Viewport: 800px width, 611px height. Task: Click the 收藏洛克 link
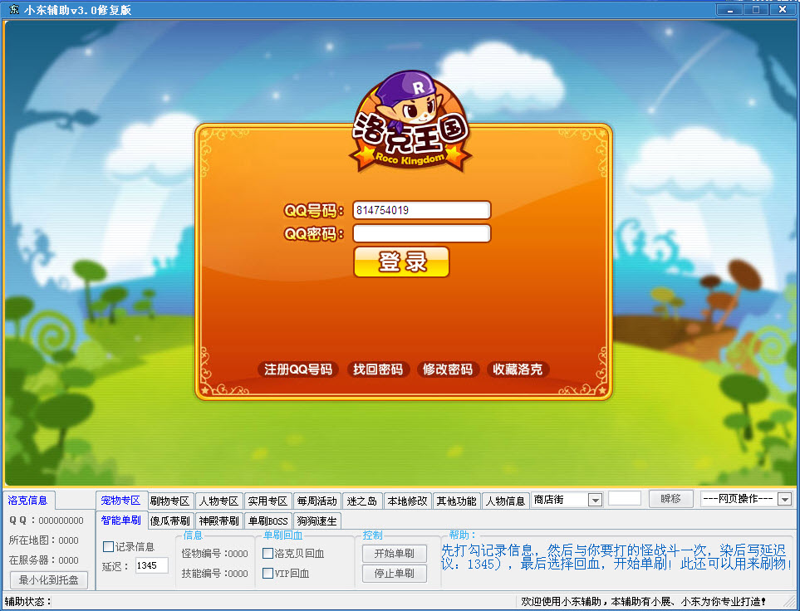coord(518,369)
